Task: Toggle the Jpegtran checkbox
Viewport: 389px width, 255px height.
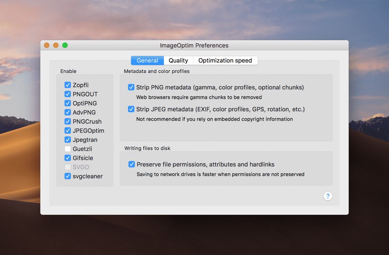Action: pyautogui.click(x=67, y=140)
